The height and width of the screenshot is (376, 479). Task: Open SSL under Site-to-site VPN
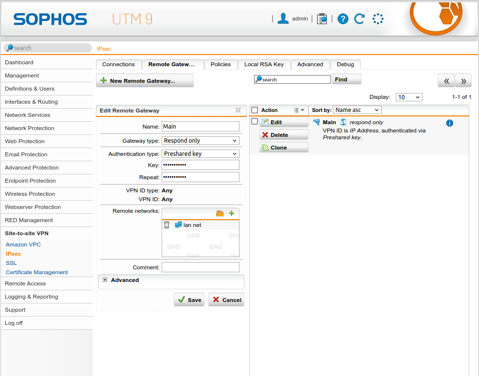click(11, 263)
